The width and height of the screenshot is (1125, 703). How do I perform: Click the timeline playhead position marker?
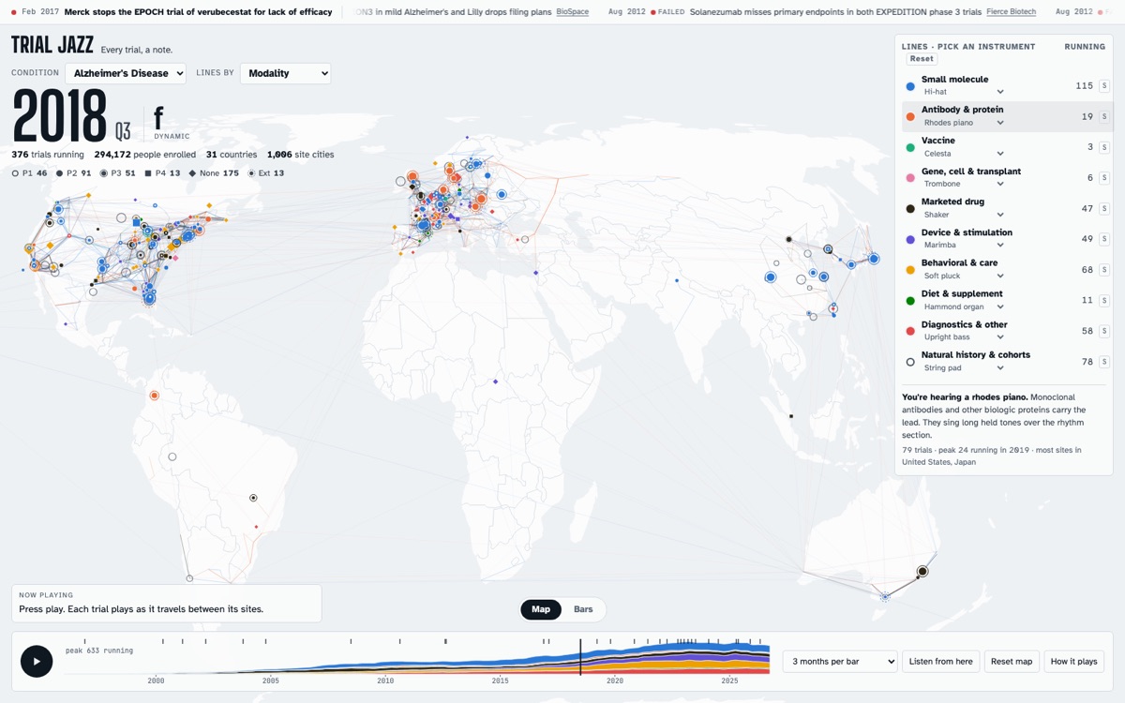click(580, 656)
